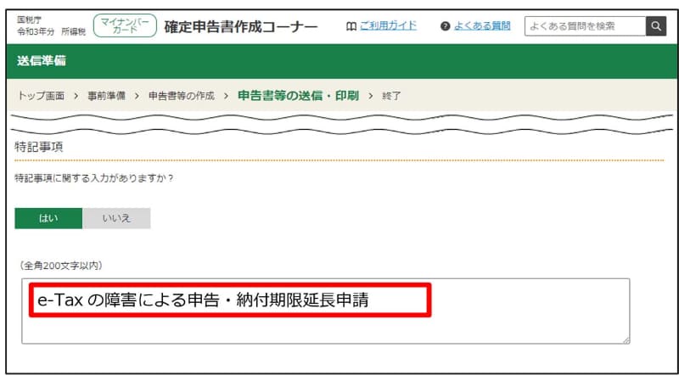This screenshot has width=679, height=381.
Task: Select 終了 breadcrumb step
Action: coord(391,96)
